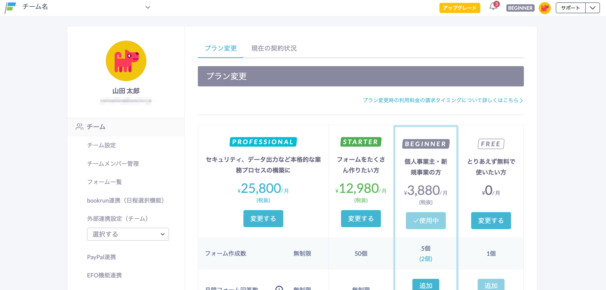Switch to the 現在の契約状況 tab

(x=274, y=48)
